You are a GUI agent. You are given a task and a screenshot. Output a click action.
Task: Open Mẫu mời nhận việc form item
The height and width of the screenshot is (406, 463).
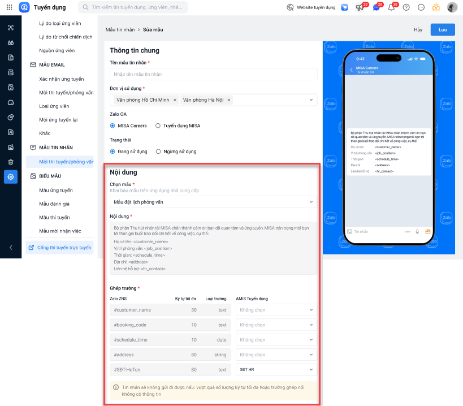(60, 231)
